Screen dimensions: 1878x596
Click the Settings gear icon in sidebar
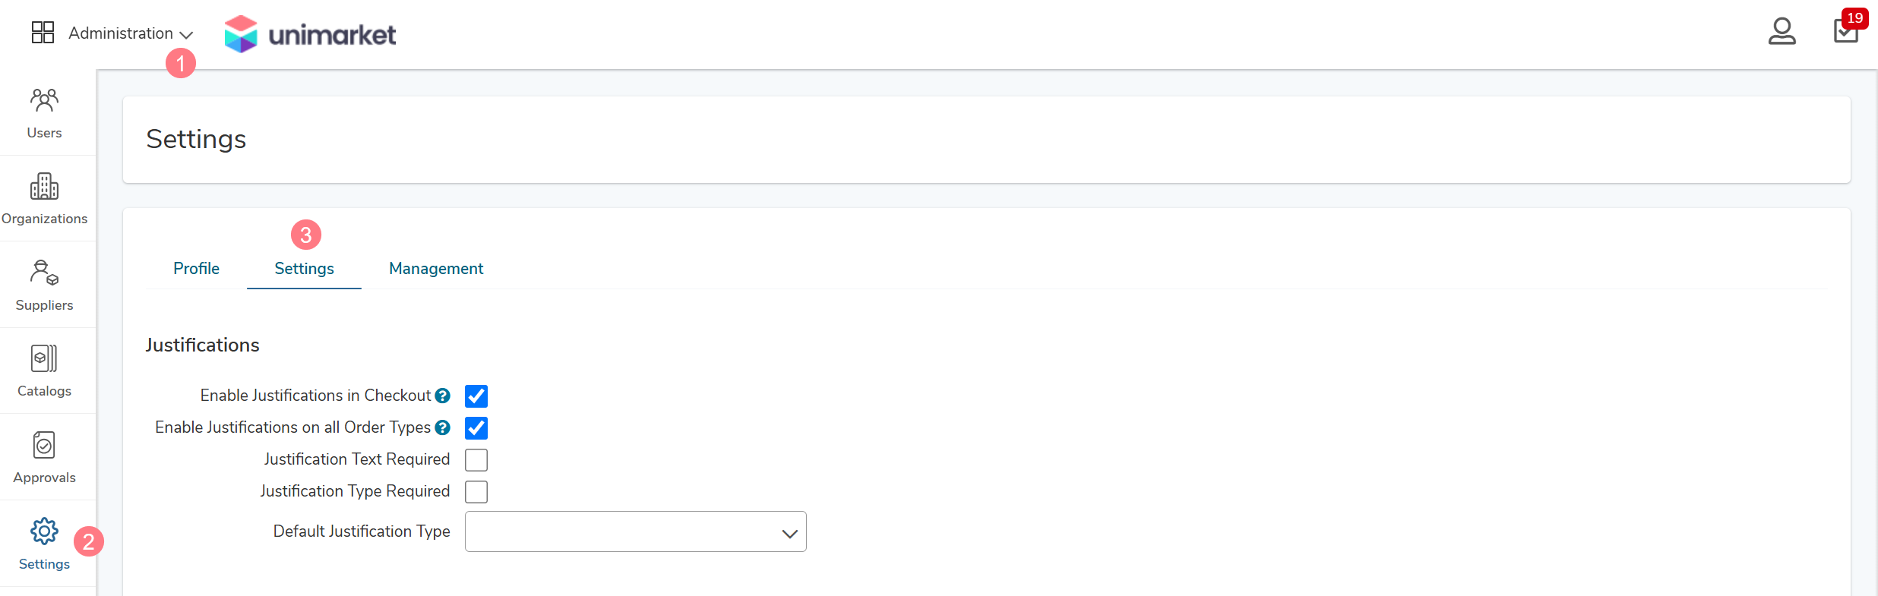coord(44,531)
